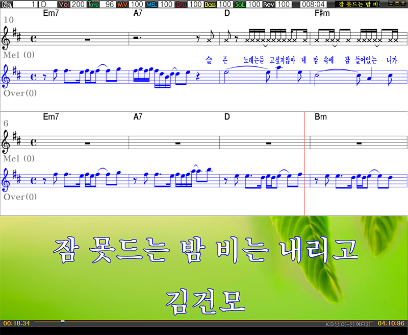The height and width of the screenshot is (335, 408).
Task: Click the elapsed time 00:18:34
Action: click(17, 323)
